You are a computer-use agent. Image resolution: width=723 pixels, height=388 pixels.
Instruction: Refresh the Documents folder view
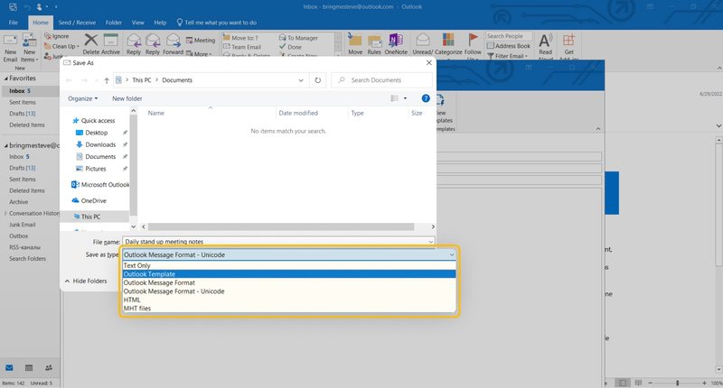(x=318, y=80)
